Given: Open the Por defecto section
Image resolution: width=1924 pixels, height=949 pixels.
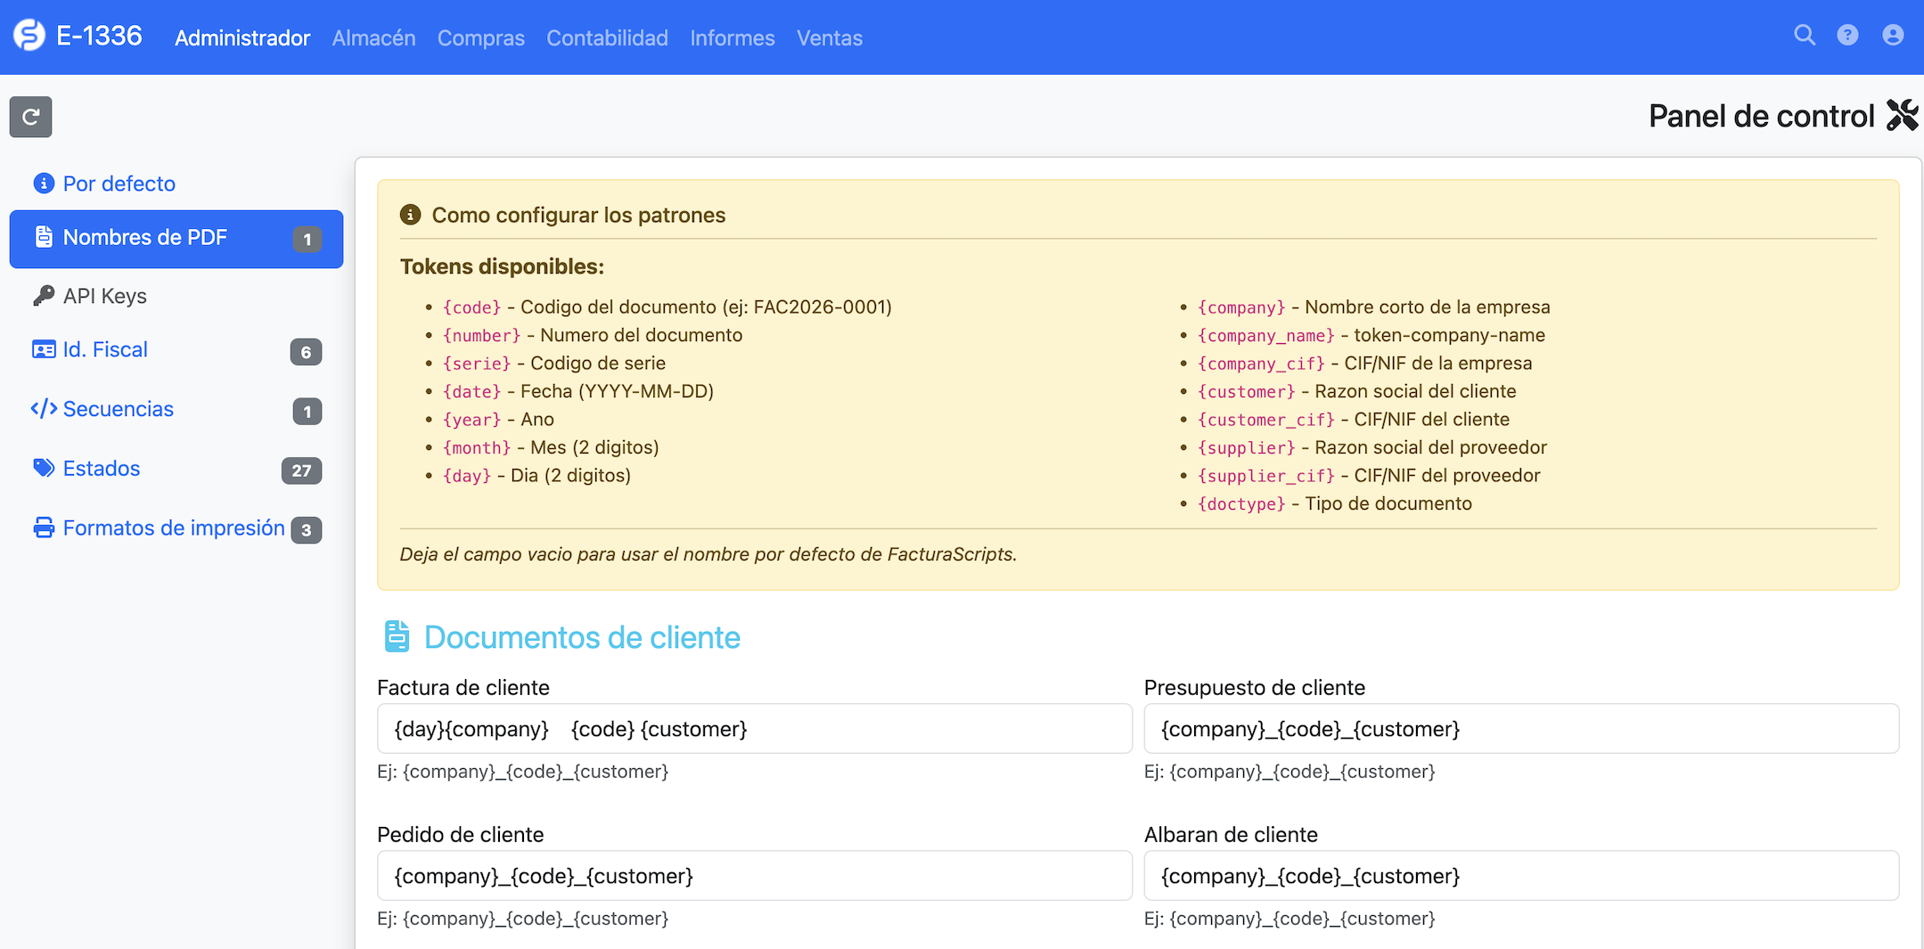Looking at the screenshot, I should pyautogui.click(x=119, y=184).
